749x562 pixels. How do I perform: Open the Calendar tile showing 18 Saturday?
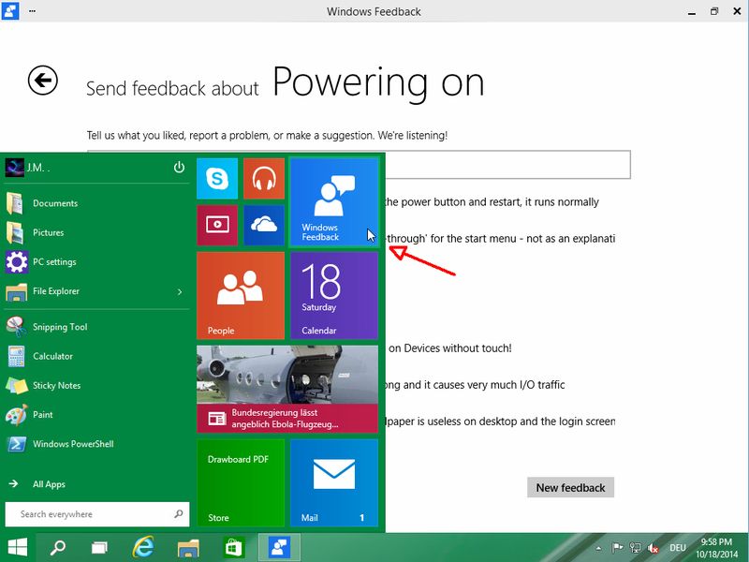334,296
